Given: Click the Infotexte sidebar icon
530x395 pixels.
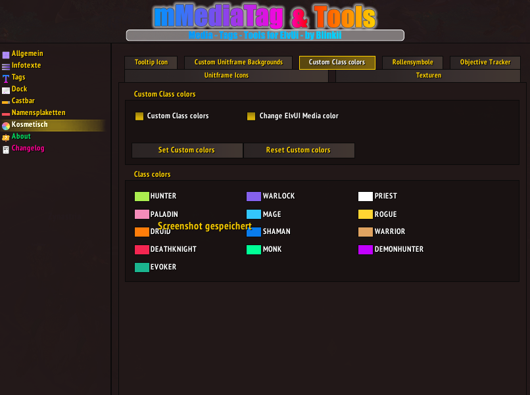Looking at the screenshot, I should [x=6, y=66].
